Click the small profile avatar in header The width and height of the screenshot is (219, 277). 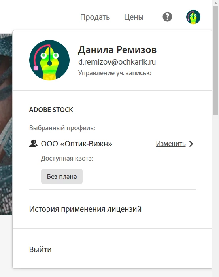193,17
